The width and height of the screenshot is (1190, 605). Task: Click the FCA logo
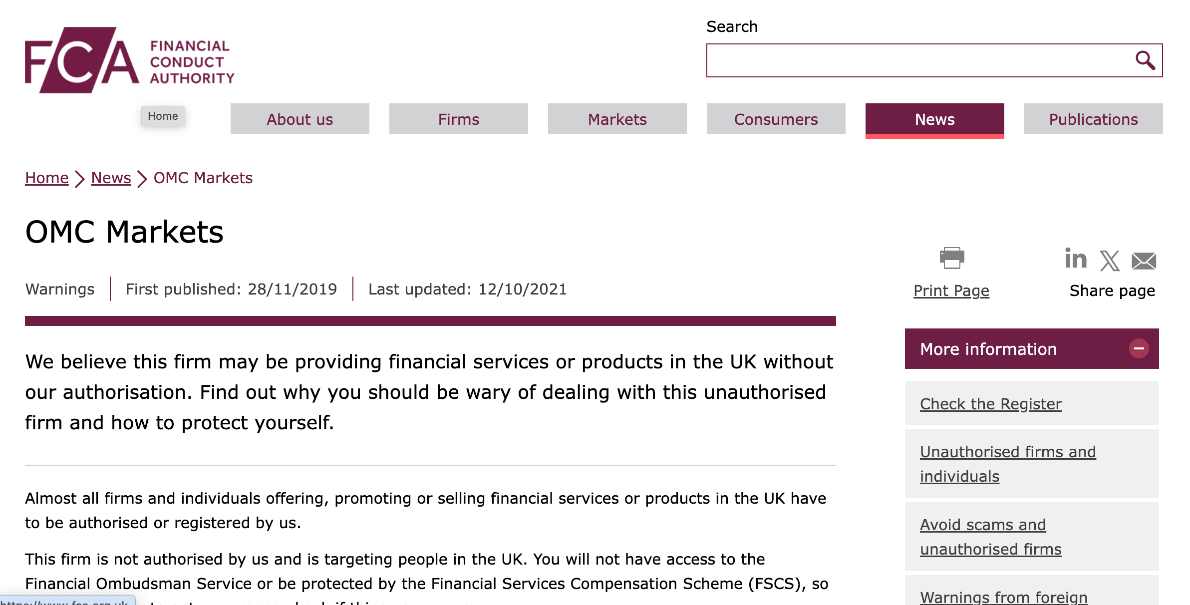tap(129, 60)
